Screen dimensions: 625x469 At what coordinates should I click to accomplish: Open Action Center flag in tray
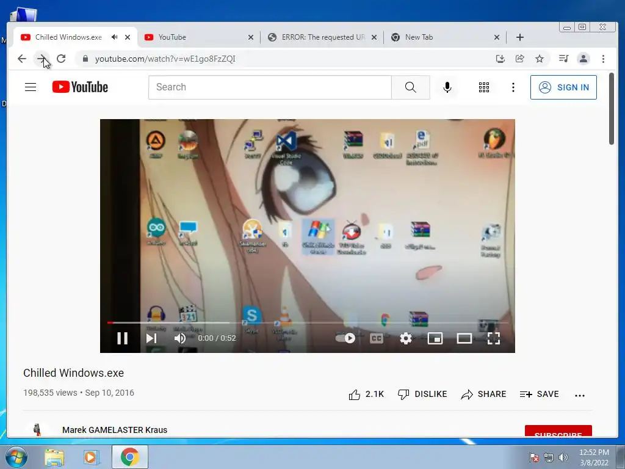click(x=533, y=457)
